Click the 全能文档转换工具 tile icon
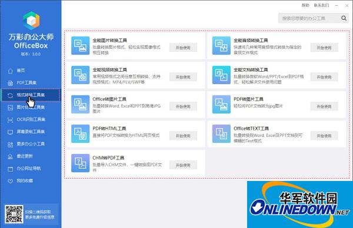Viewport: 353px width, 228px height. [x=221, y=75]
